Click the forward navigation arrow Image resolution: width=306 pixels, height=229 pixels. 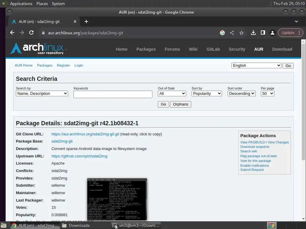(22, 33)
